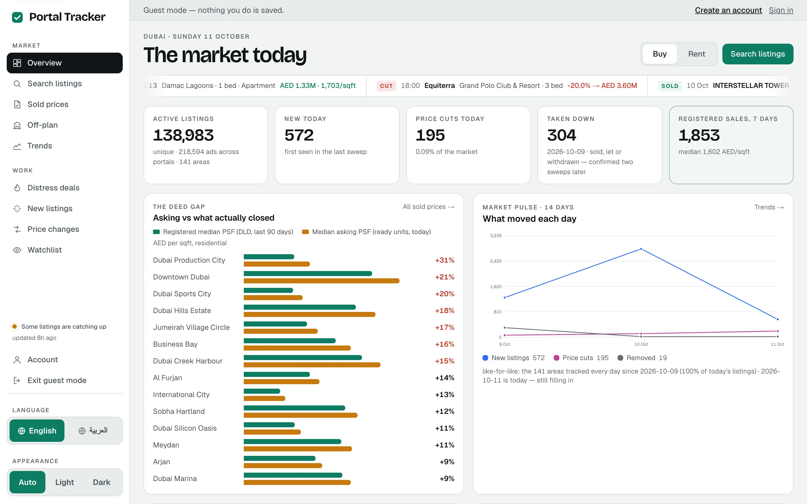Click the Overview grid icon in sidebar
Viewport: 807px width, 504px height.
tap(17, 63)
